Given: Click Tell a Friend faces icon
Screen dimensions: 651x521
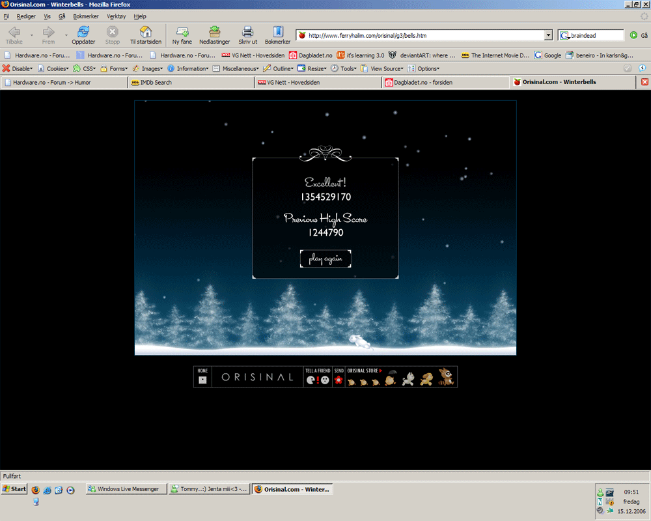Looking at the screenshot, I should 318,380.
